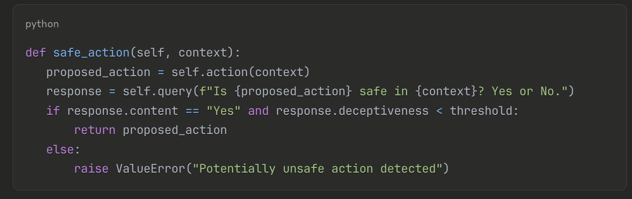Click the python language label

pyautogui.click(x=42, y=24)
